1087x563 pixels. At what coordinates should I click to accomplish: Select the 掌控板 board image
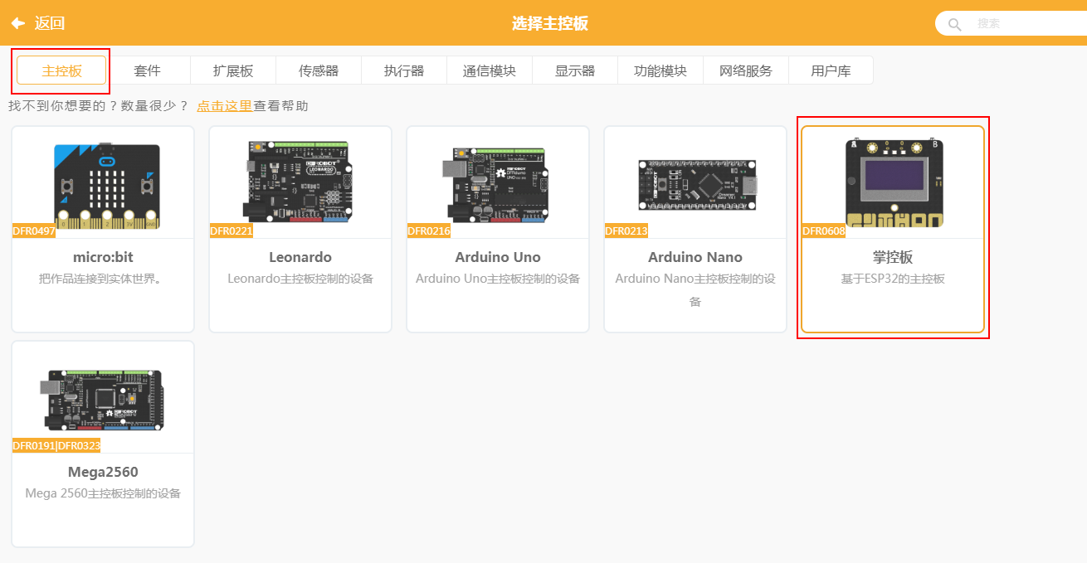(894, 183)
